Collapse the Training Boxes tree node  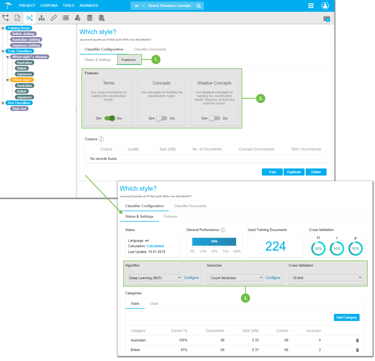pos(3,28)
